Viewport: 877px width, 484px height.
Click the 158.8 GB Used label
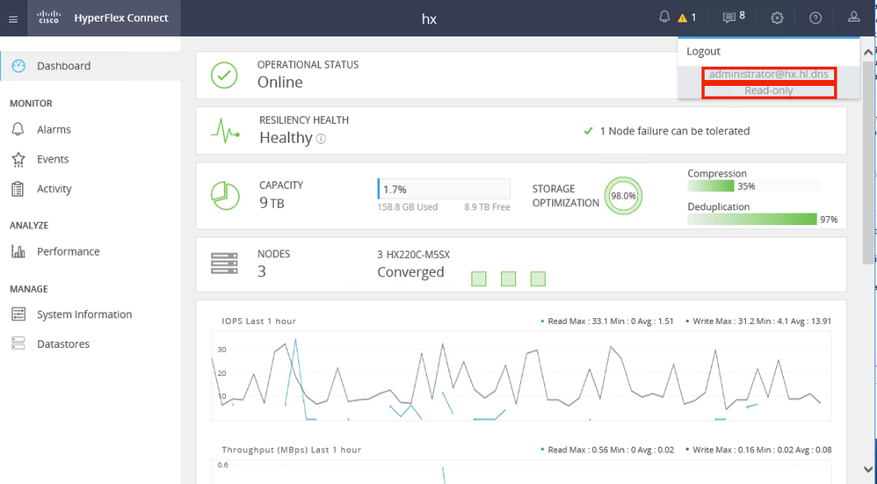(x=407, y=206)
